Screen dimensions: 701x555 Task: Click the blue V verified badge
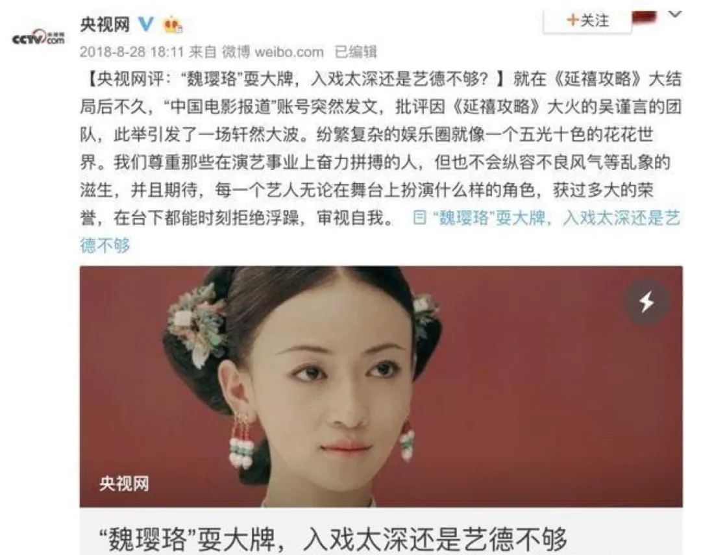click(x=146, y=24)
